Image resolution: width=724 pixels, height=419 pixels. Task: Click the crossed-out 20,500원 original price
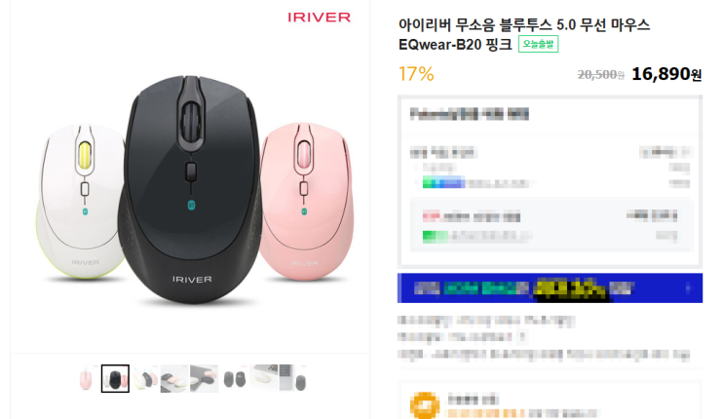pos(600,74)
